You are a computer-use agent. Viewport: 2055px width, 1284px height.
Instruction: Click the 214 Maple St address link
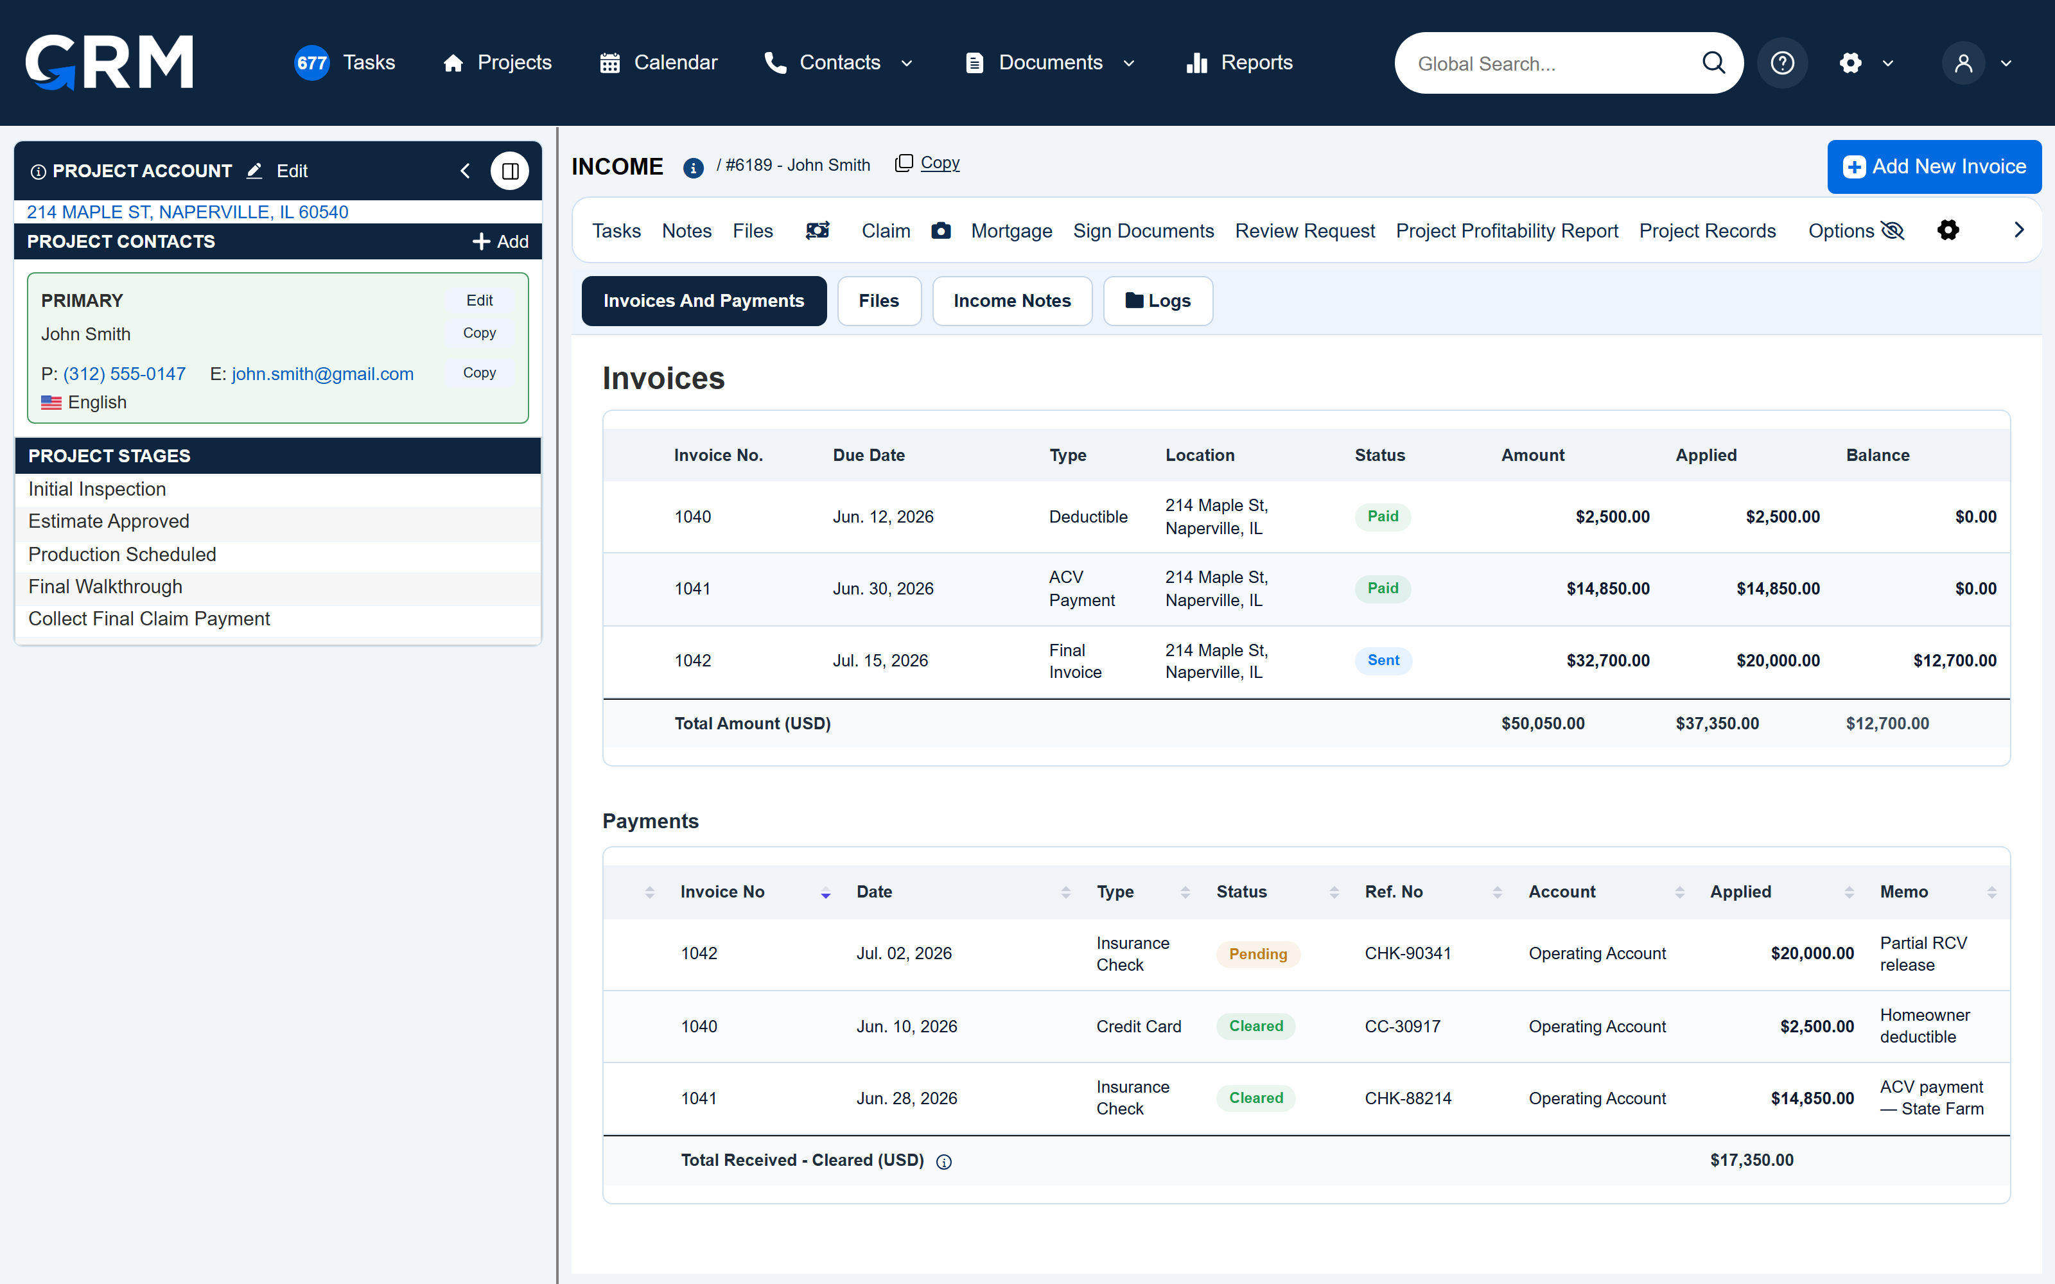click(187, 213)
